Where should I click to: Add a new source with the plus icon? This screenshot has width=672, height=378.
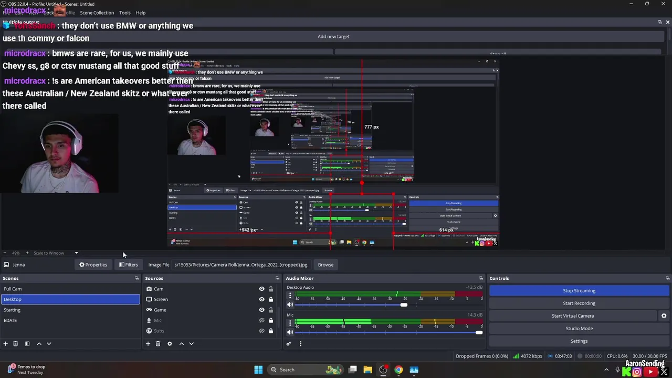pos(148,344)
